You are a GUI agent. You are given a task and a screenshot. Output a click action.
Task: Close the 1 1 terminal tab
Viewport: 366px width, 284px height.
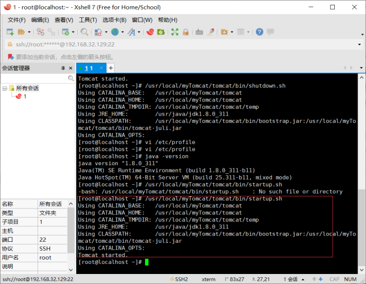pos(102,68)
